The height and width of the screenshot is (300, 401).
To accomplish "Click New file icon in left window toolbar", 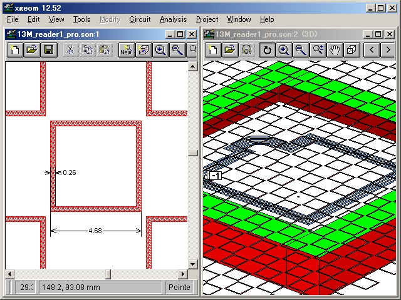I will point(14,49).
